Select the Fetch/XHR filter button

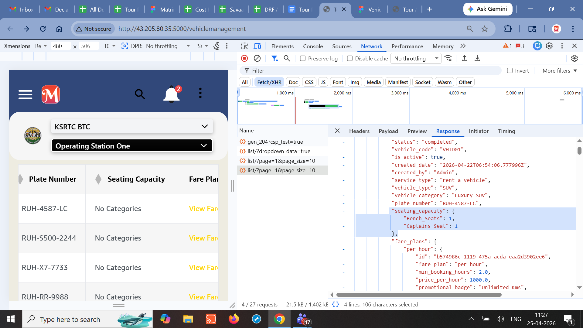point(269,82)
